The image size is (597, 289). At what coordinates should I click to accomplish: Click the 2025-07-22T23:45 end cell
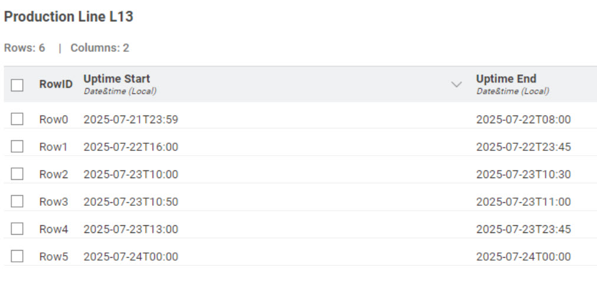pyautogui.click(x=523, y=147)
